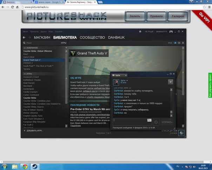Click browser horizontal scrollbar
The image size is (212, 170).
(103, 162)
